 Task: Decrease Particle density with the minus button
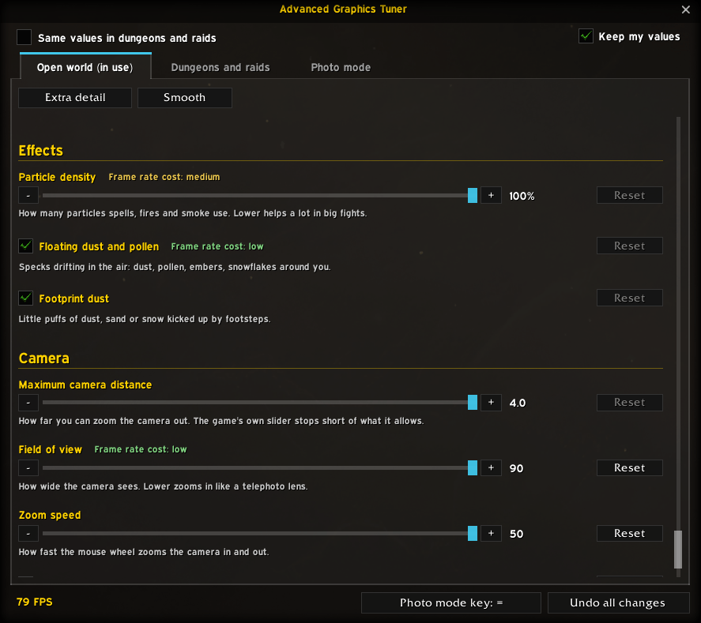pos(28,196)
